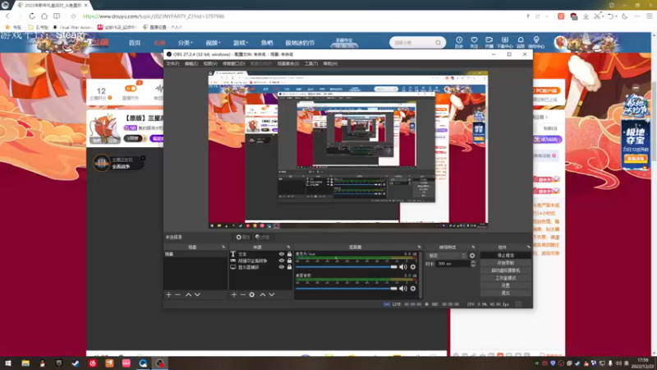The image size is (657, 370).
Task: Hide the display capture source via its eye icon
Action: tap(282, 266)
